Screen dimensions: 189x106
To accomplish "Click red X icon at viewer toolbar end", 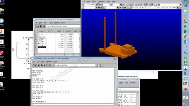I will 180,7.
